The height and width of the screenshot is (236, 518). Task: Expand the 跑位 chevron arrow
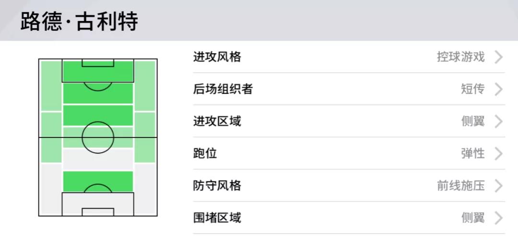(x=499, y=154)
